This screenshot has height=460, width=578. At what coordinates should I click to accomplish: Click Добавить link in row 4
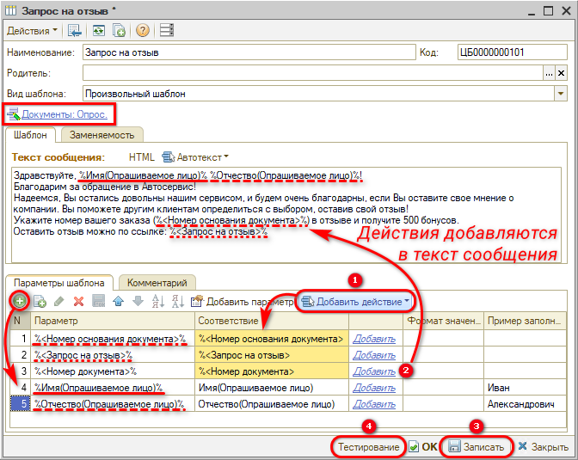[374, 388]
